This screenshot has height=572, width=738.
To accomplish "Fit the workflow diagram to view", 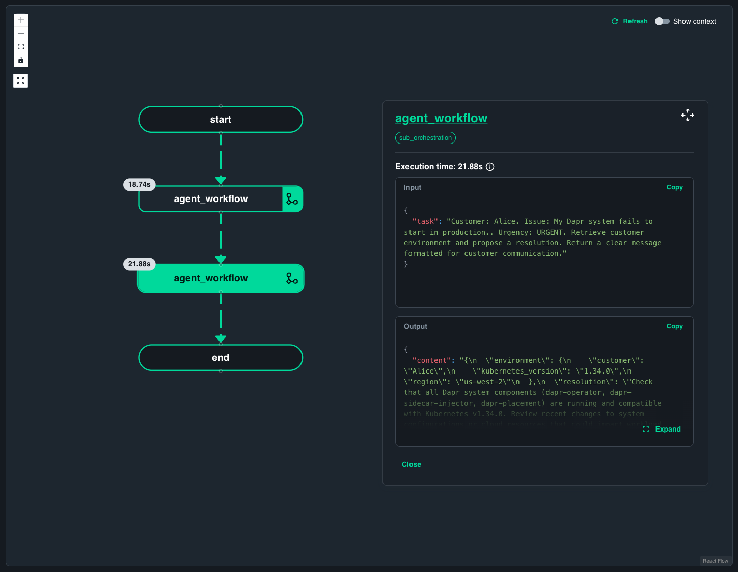I will tap(20, 46).
